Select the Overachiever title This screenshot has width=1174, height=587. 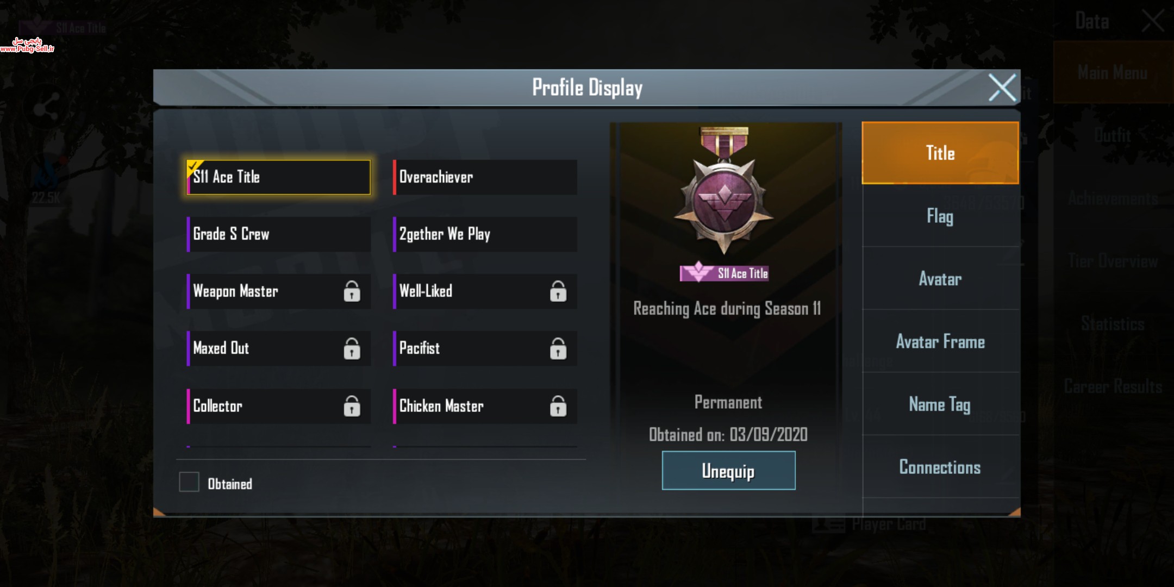tap(485, 177)
